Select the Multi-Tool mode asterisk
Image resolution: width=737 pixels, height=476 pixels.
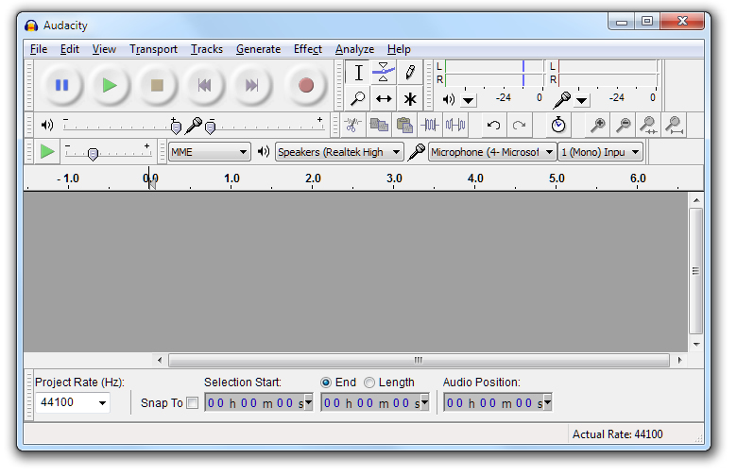point(409,98)
